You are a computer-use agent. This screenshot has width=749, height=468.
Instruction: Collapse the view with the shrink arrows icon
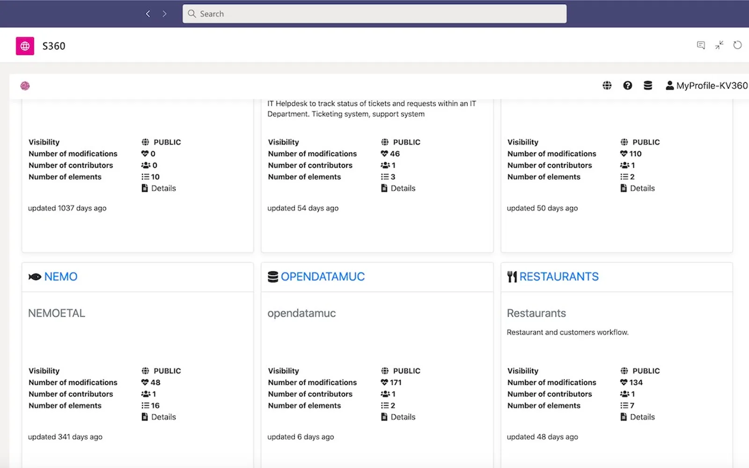coord(720,45)
